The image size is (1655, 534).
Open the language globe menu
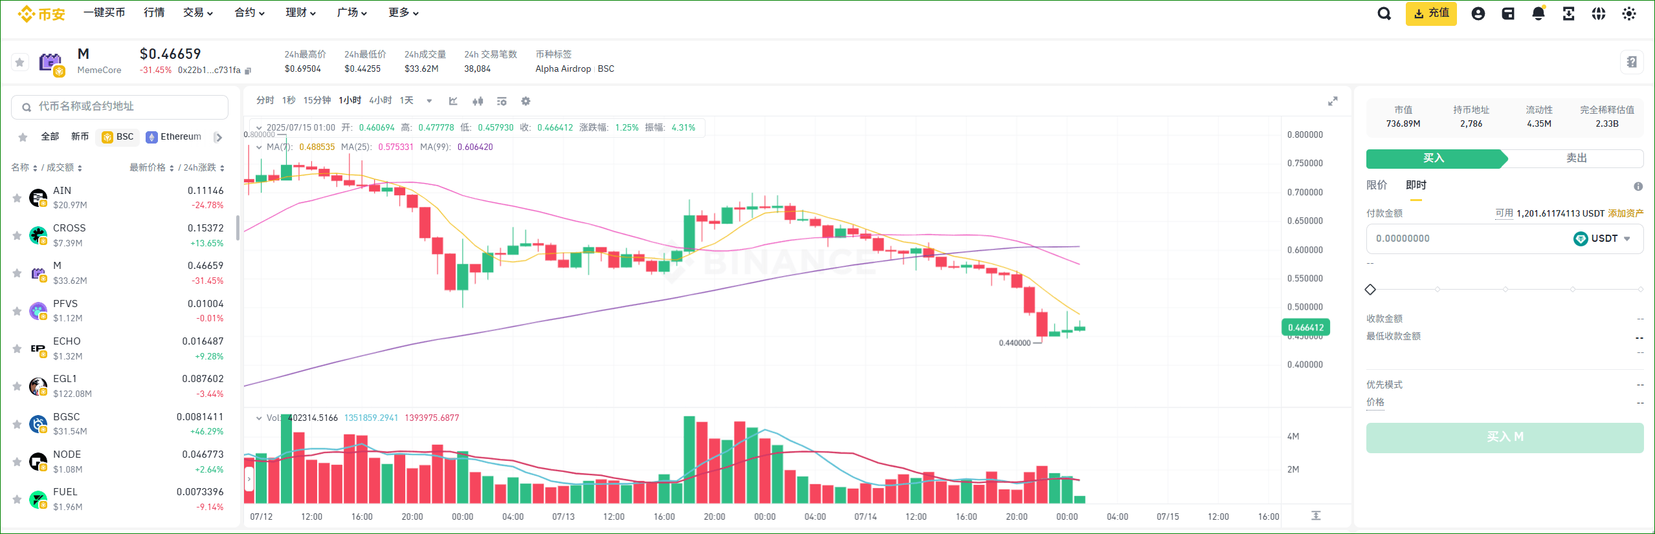click(x=1598, y=14)
